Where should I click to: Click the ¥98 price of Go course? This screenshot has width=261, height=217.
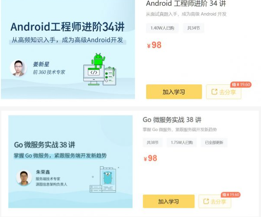pos(150,158)
